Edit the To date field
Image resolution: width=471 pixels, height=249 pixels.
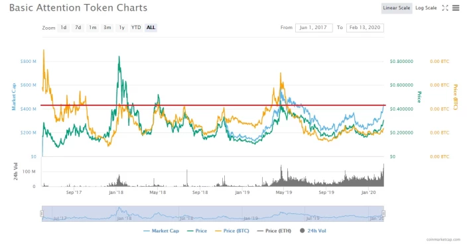(x=365, y=28)
